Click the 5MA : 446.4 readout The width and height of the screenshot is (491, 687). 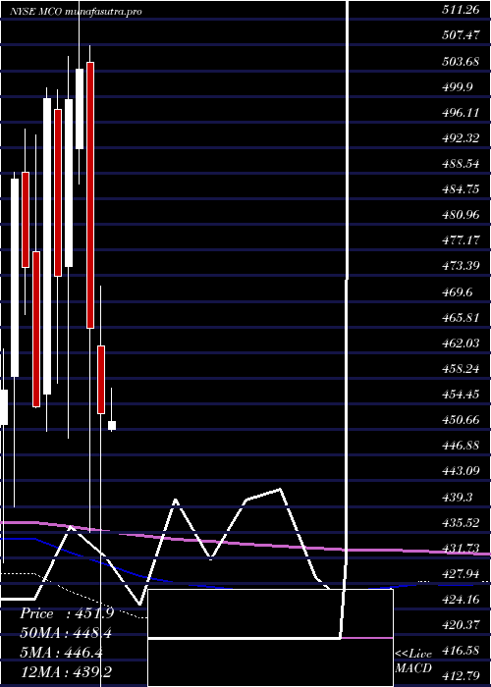pyautogui.click(x=61, y=653)
